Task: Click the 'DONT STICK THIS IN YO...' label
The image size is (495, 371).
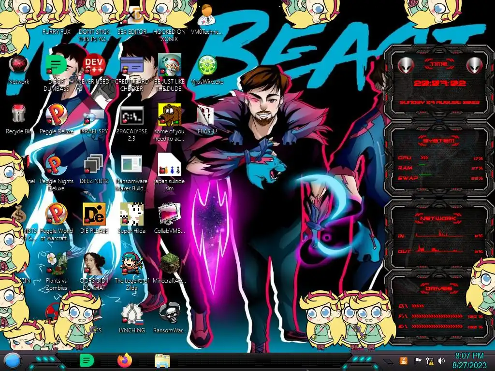Action: pos(94,35)
